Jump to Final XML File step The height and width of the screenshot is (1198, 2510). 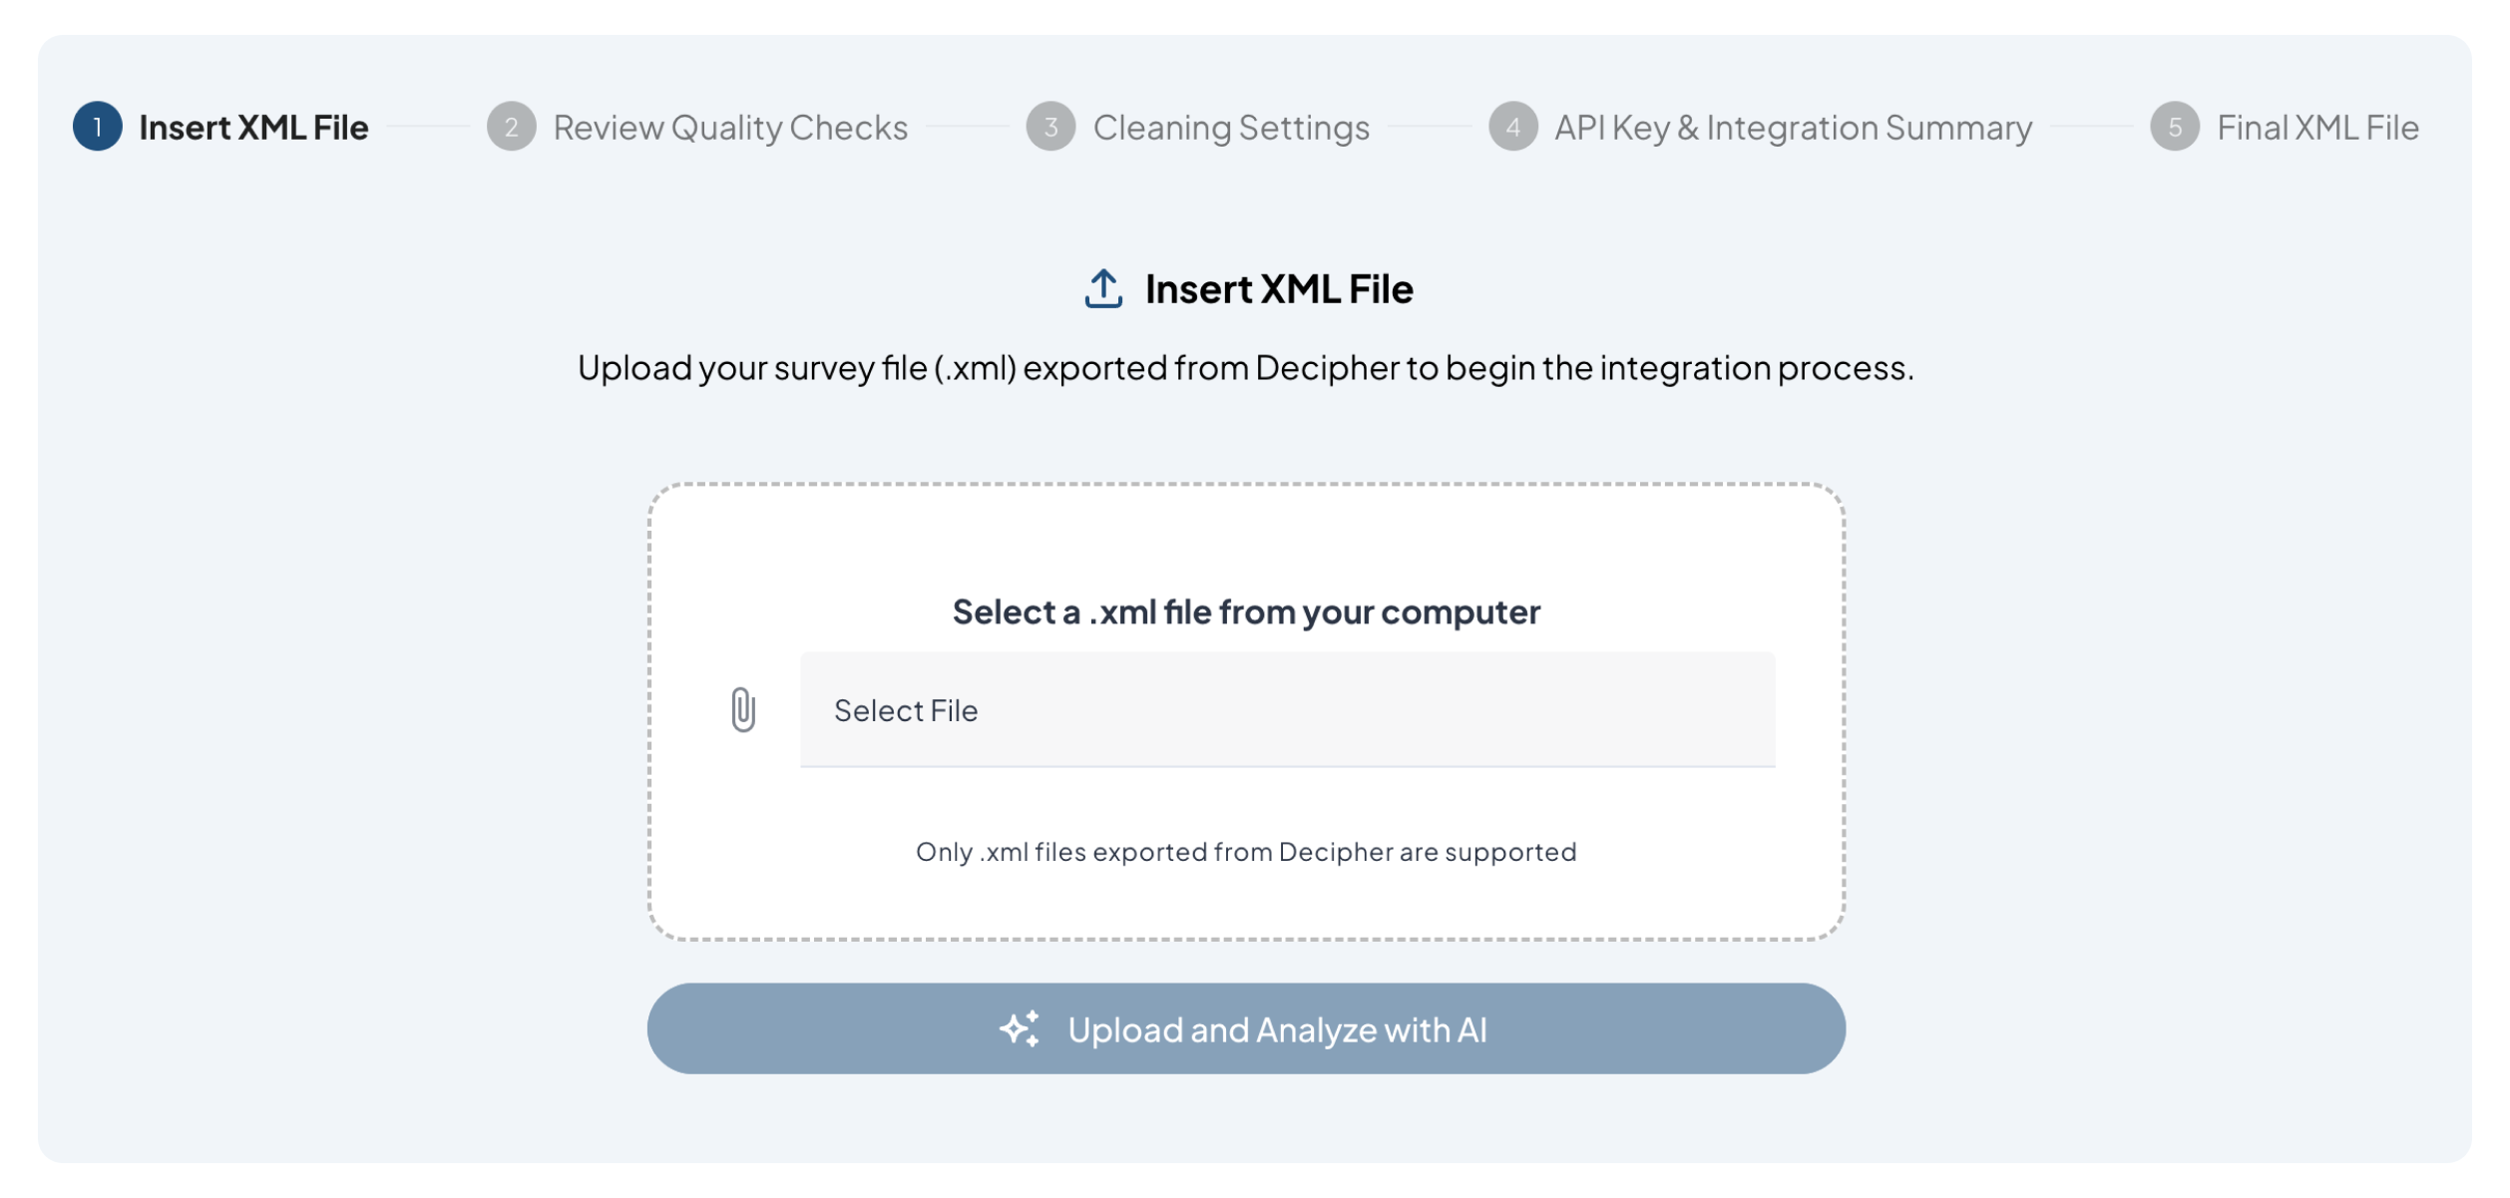(2317, 128)
